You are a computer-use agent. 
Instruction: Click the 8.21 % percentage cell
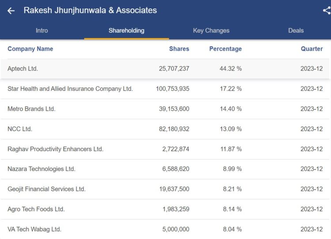232,189
